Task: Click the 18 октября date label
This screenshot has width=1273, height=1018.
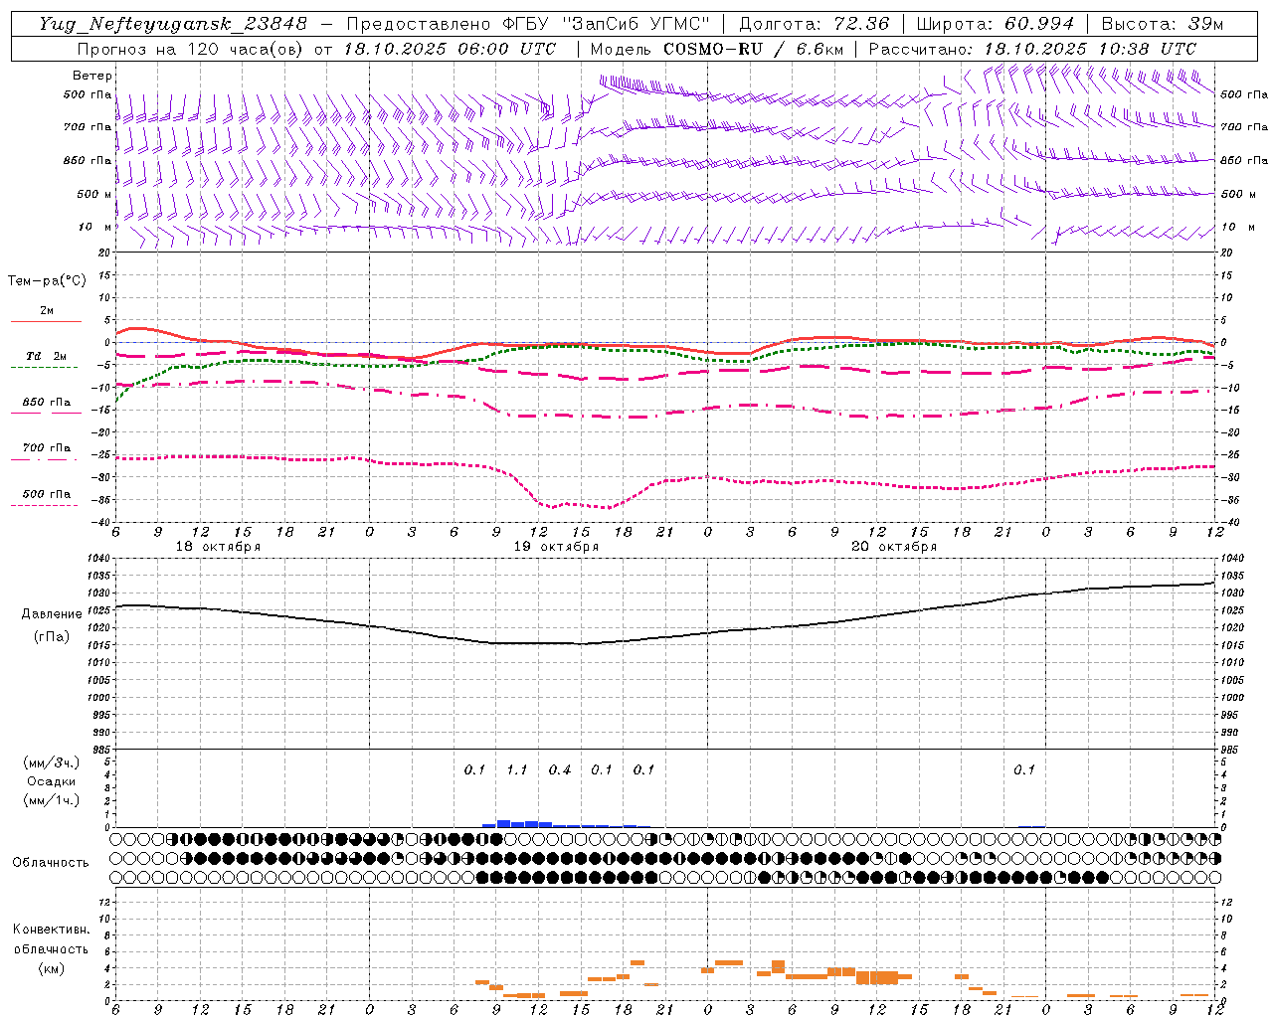Action: 219,547
